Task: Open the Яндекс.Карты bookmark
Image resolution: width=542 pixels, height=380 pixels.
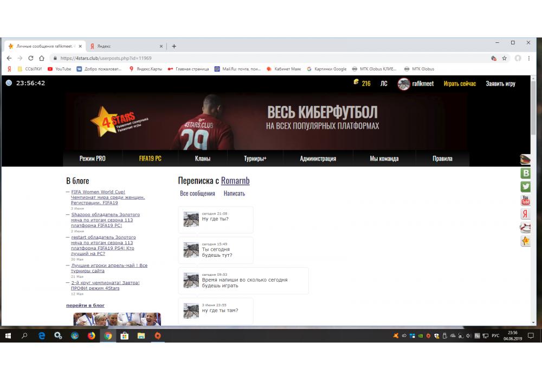Action: click(145, 69)
